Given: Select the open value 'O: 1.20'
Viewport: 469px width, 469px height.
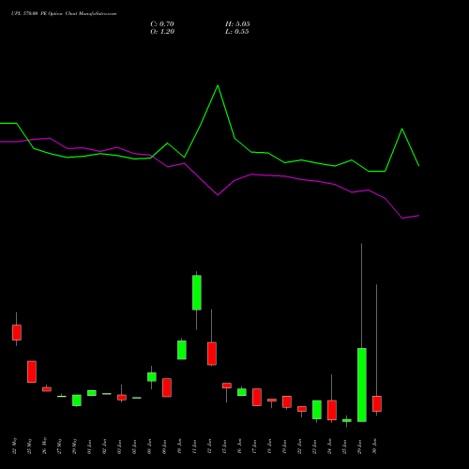Looking at the screenshot, I should tap(162, 32).
